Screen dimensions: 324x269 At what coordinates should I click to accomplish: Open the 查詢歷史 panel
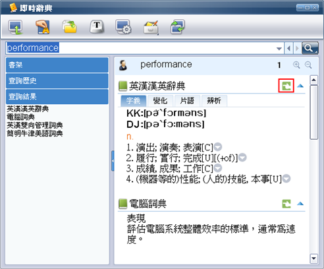(x=57, y=80)
